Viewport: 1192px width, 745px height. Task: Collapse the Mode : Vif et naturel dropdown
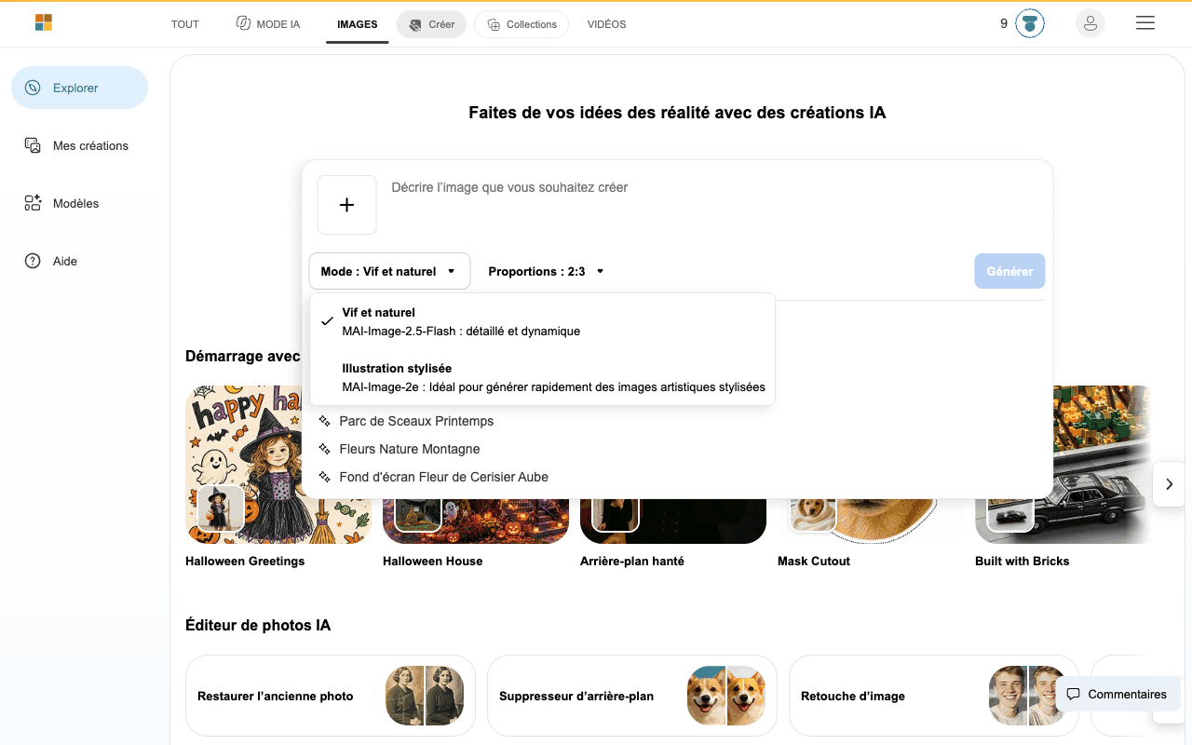[389, 271]
